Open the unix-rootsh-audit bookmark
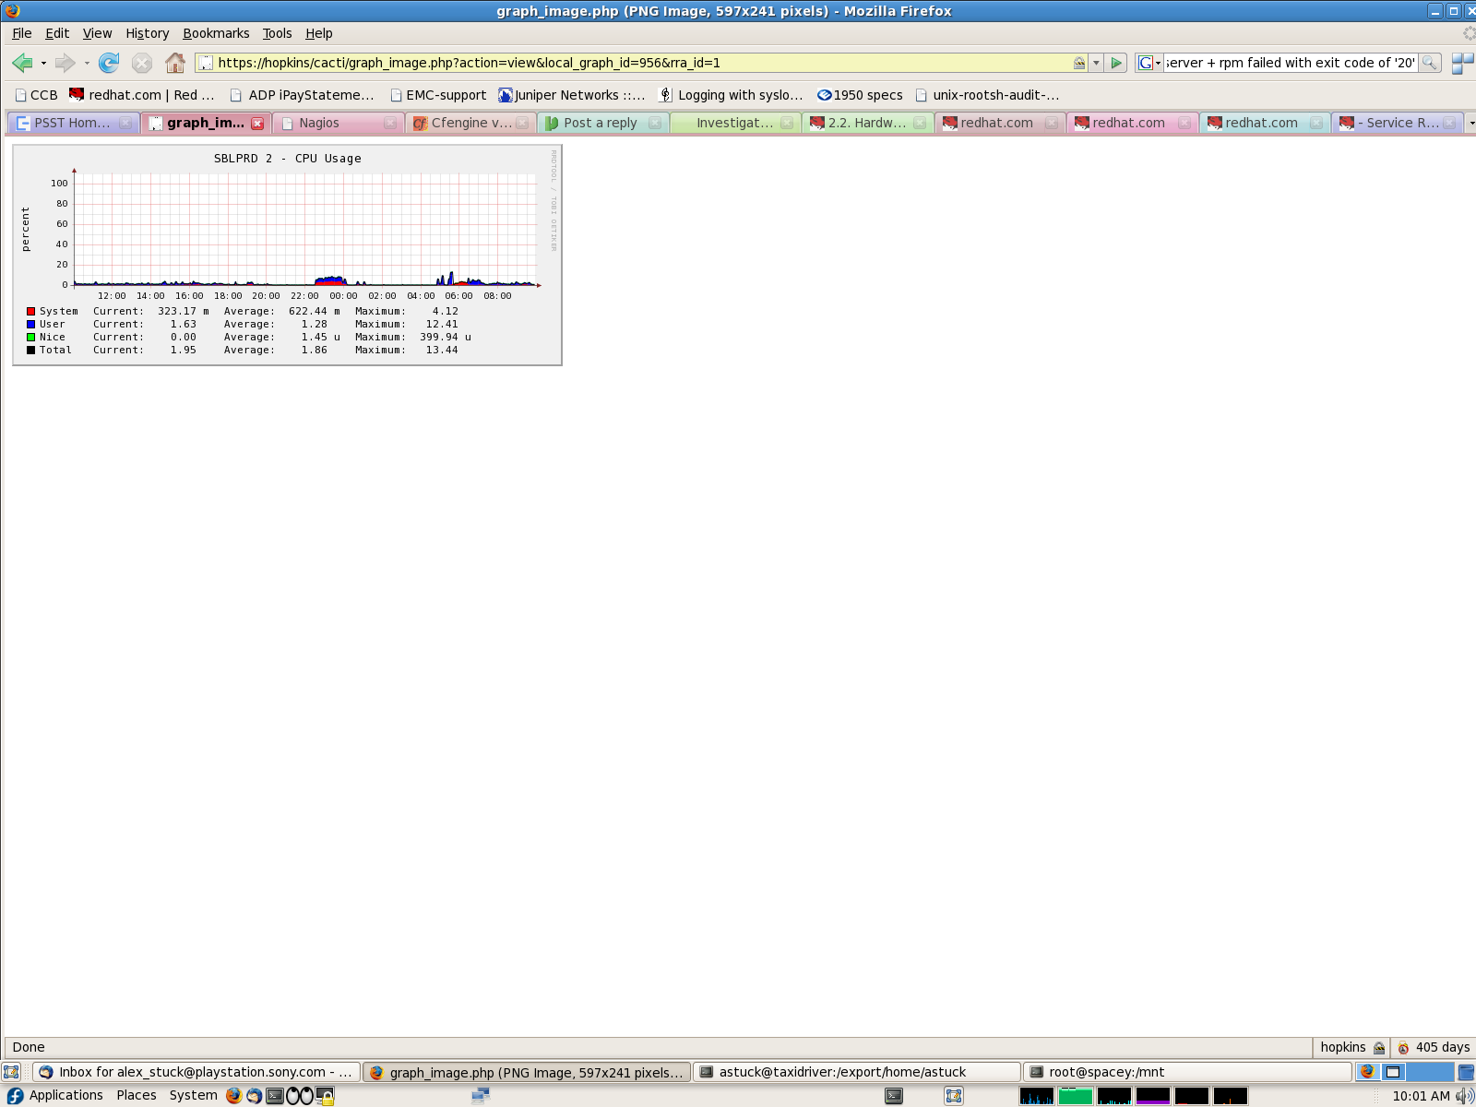The image size is (1476, 1107). click(x=987, y=95)
